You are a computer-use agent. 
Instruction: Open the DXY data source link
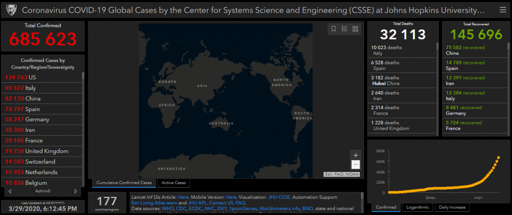tap(223, 208)
